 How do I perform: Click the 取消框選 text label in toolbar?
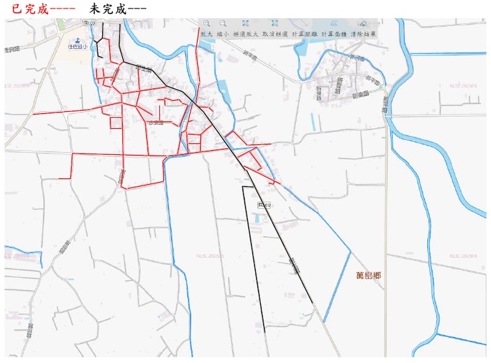(274, 33)
